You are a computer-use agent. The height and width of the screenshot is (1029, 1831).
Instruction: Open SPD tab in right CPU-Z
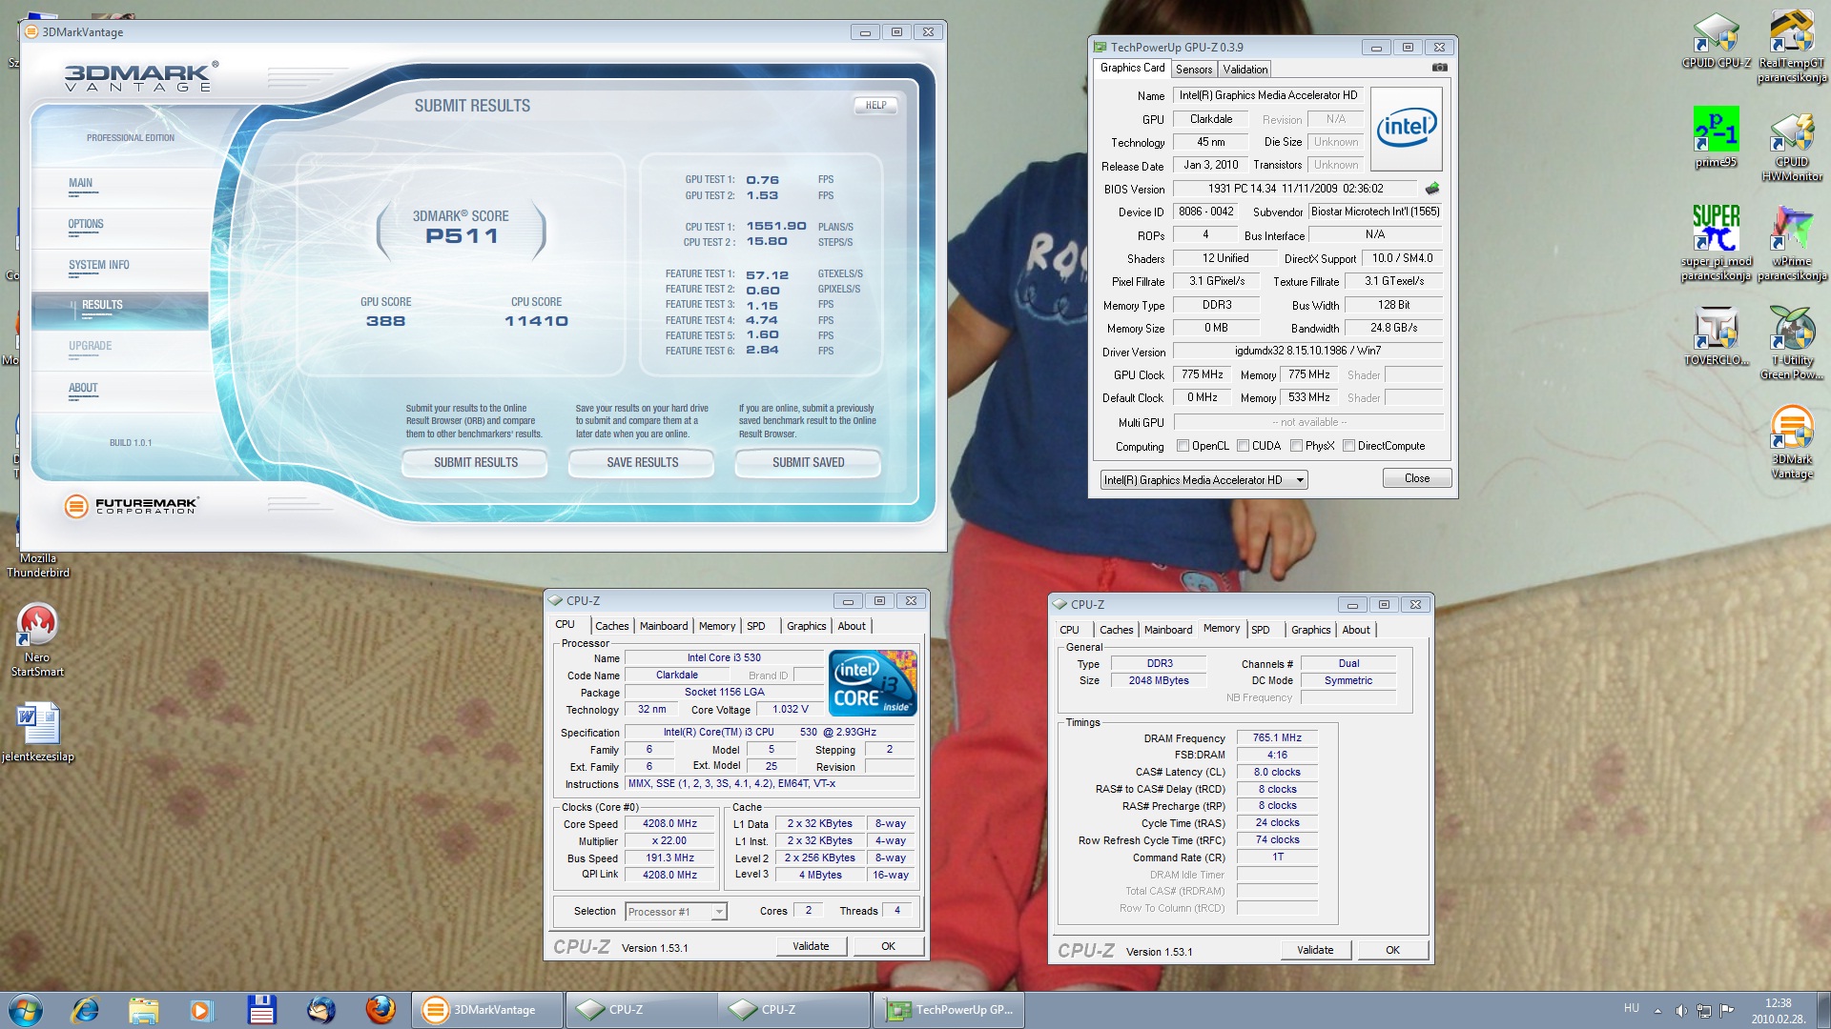pos(1260,630)
